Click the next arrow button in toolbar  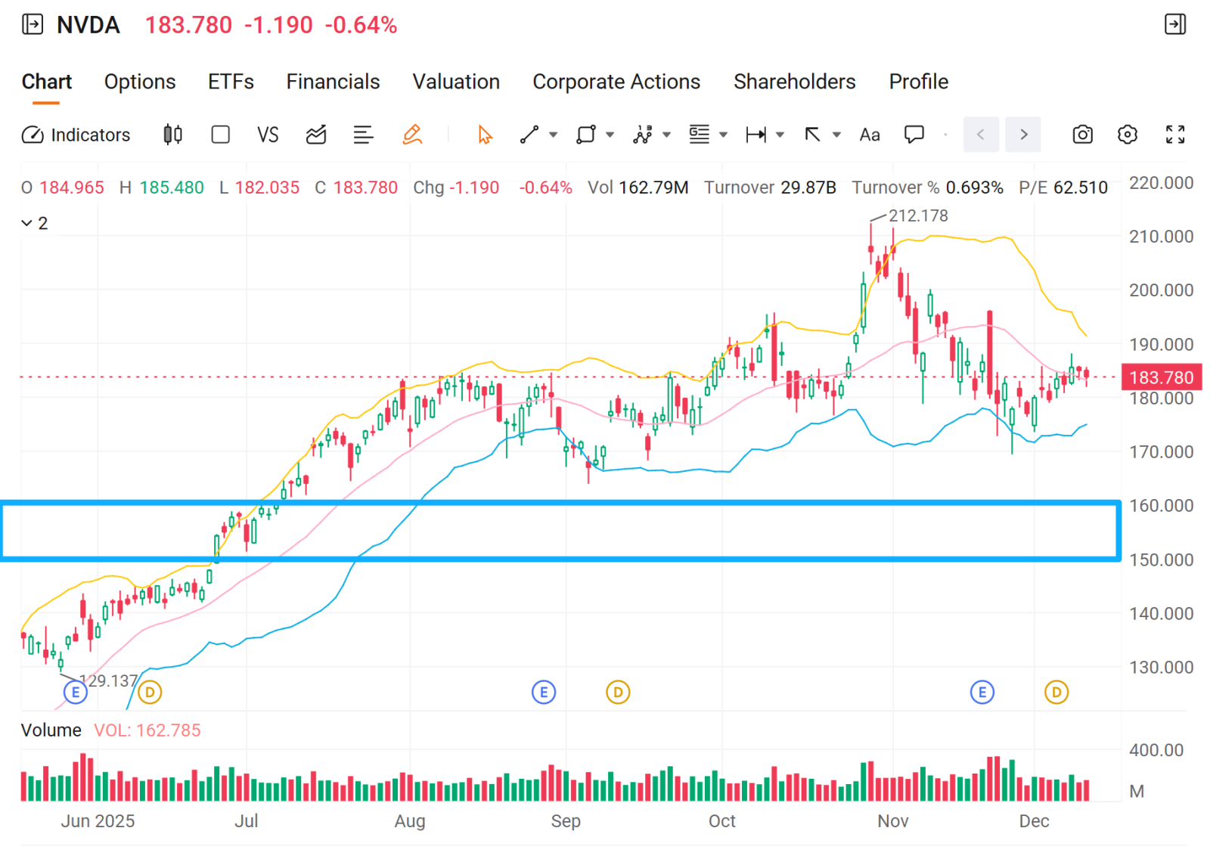[x=1023, y=135]
